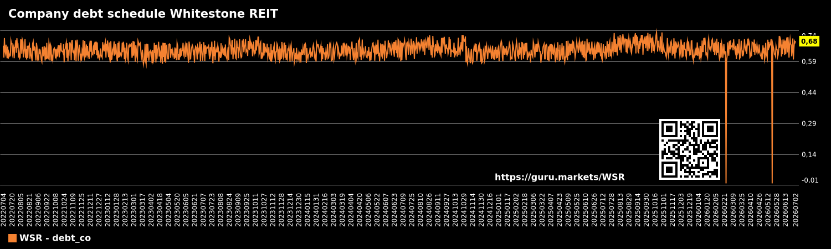Select the 0,29 y-axis label
This screenshot has height=249, width=831.
(x=809, y=123)
